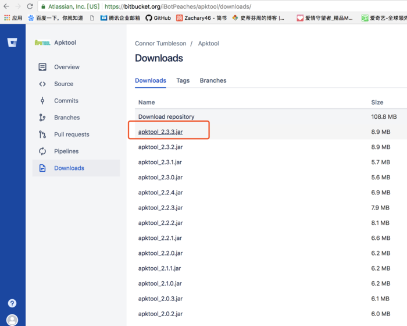
Task: Click the 5.7 MB size value
Action: pyautogui.click(x=380, y=162)
